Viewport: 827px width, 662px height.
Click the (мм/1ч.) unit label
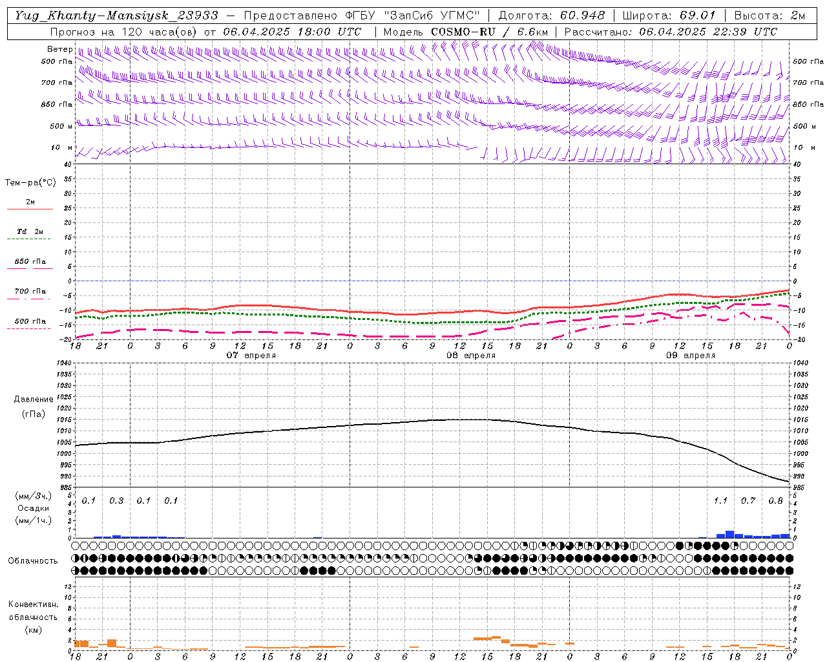[34, 520]
